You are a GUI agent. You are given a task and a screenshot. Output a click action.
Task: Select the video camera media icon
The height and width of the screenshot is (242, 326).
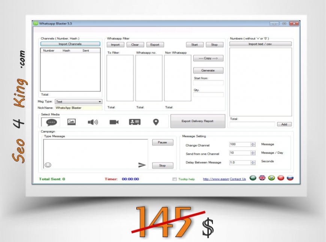(114, 122)
